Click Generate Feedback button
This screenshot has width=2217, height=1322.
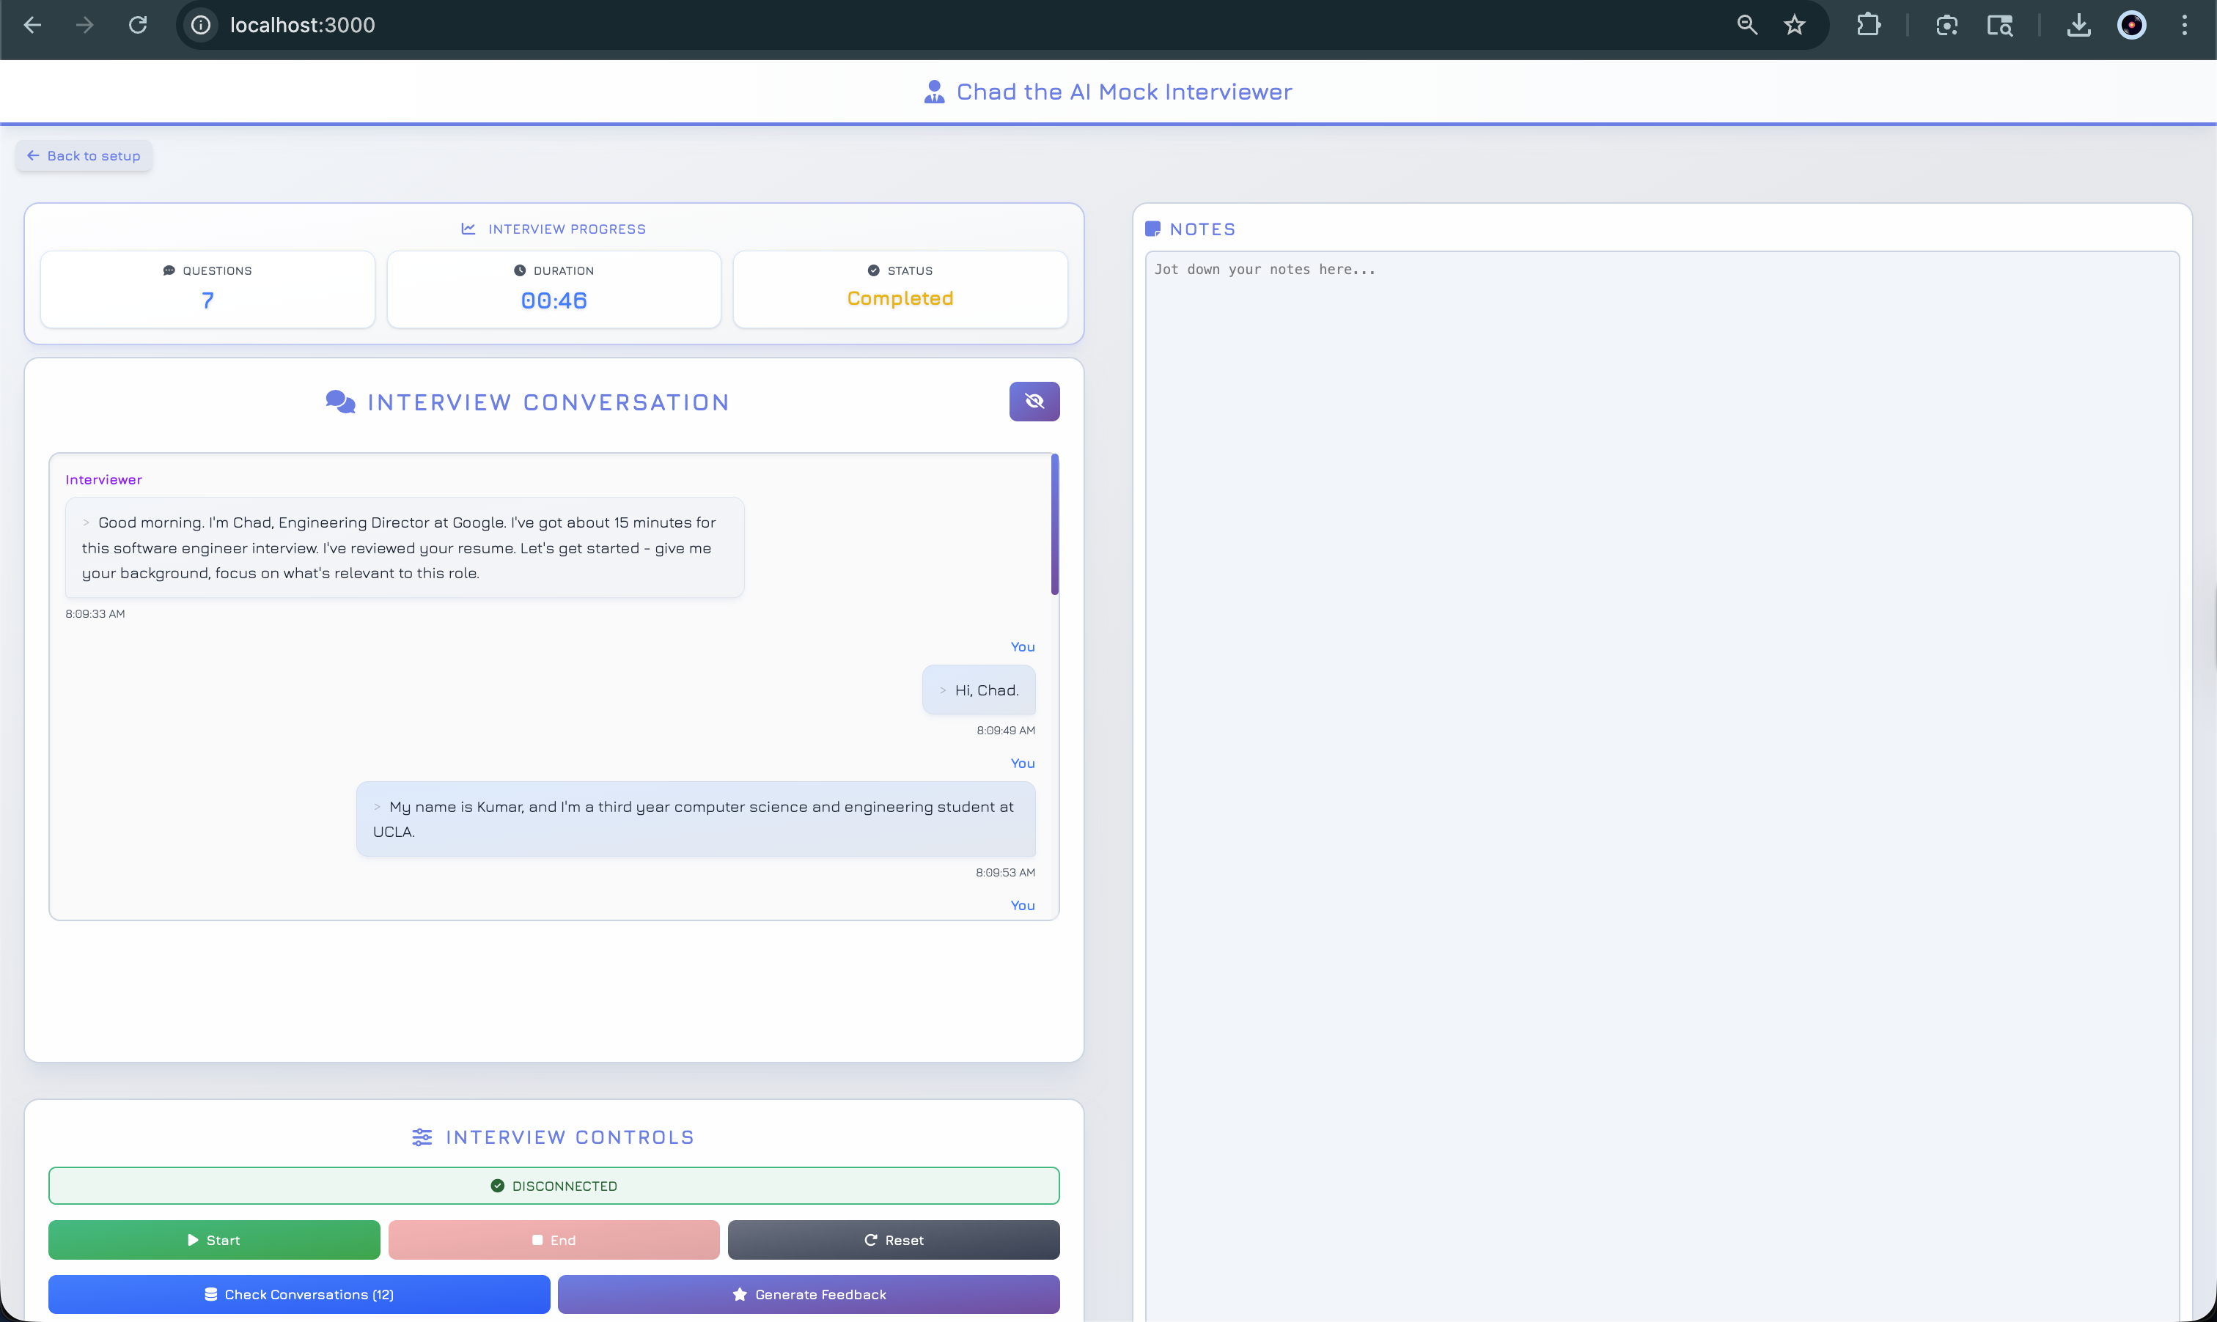click(x=808, y=1294)
